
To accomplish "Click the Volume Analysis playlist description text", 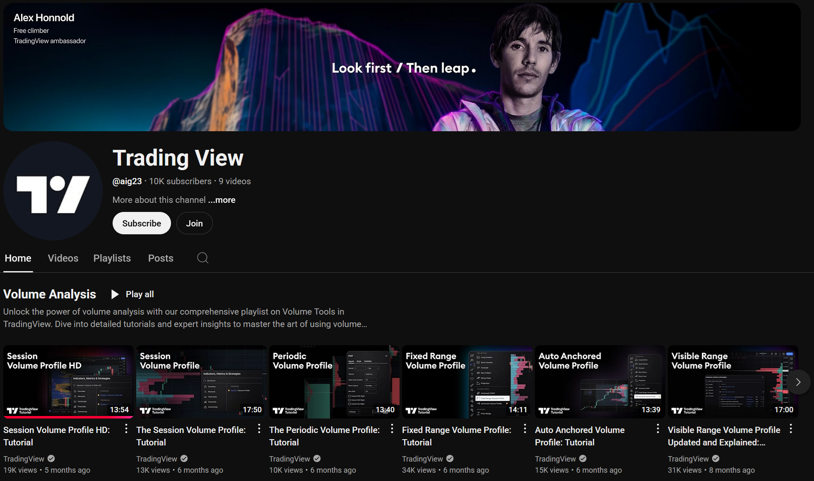I will coord(185,318).
